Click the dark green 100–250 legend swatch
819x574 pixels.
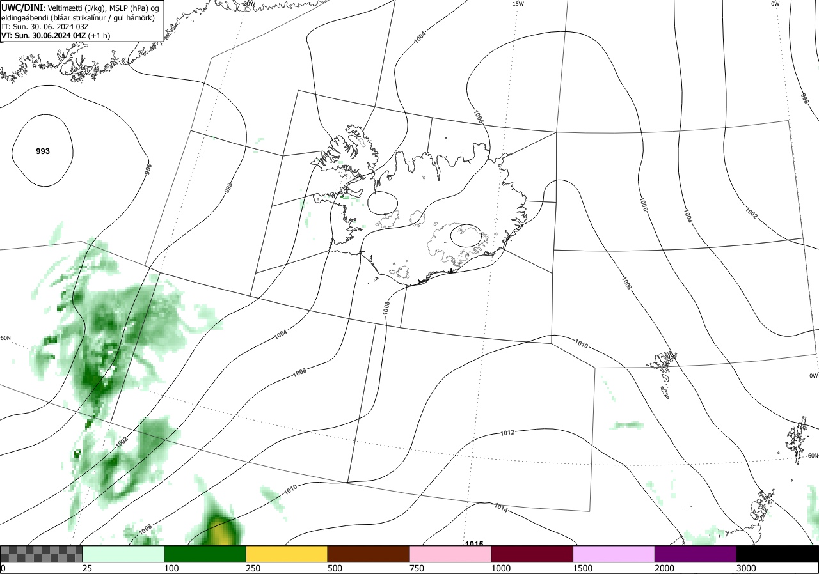pos(205,554)
